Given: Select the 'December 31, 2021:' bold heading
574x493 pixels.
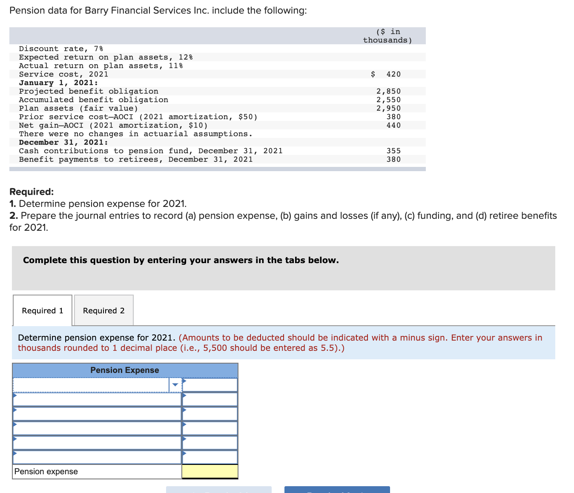Looking at the screenshot, I should [x=63, y=142].
